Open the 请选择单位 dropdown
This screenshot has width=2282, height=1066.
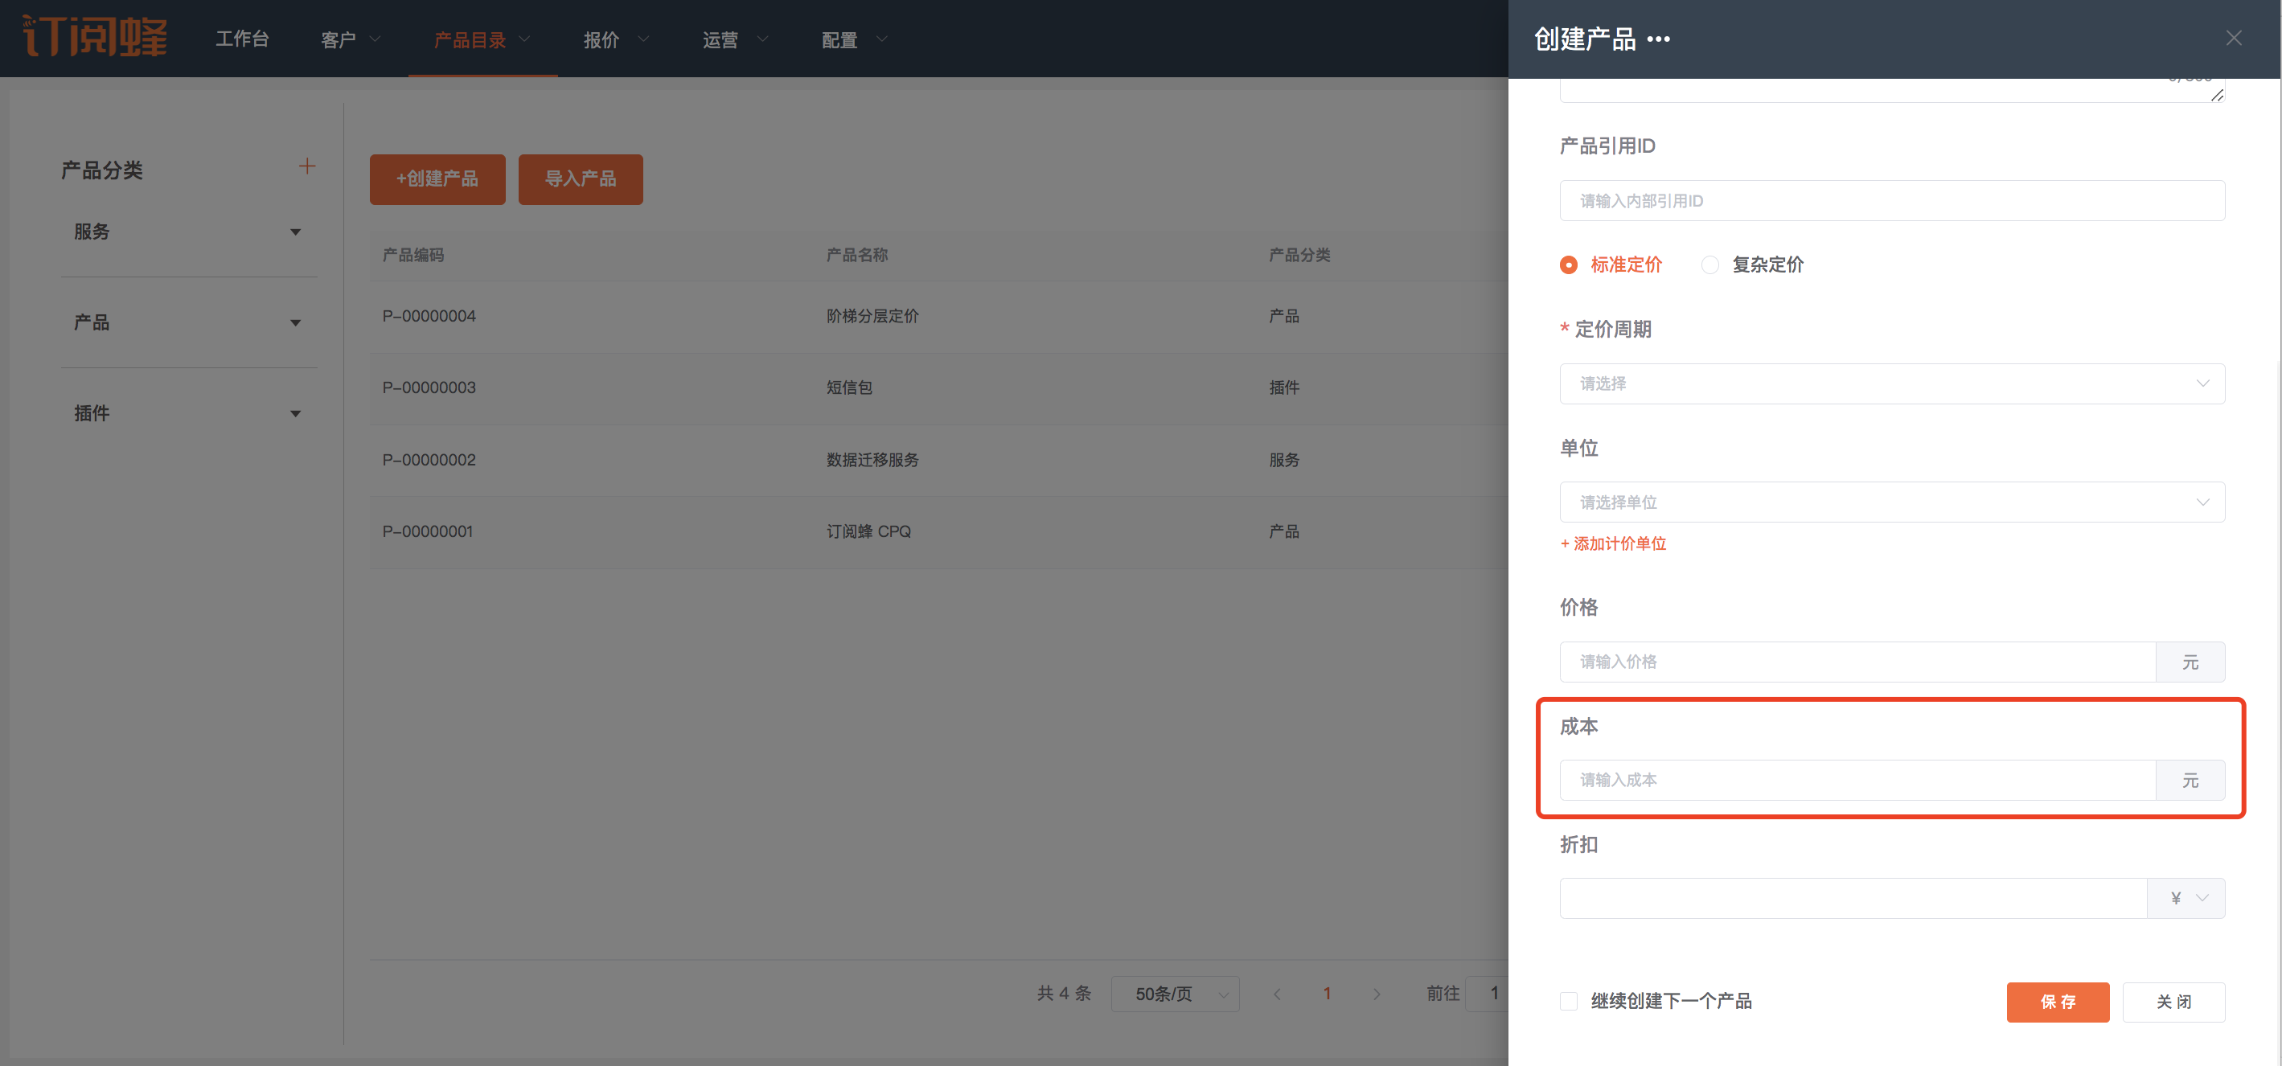coord(1891,502)
